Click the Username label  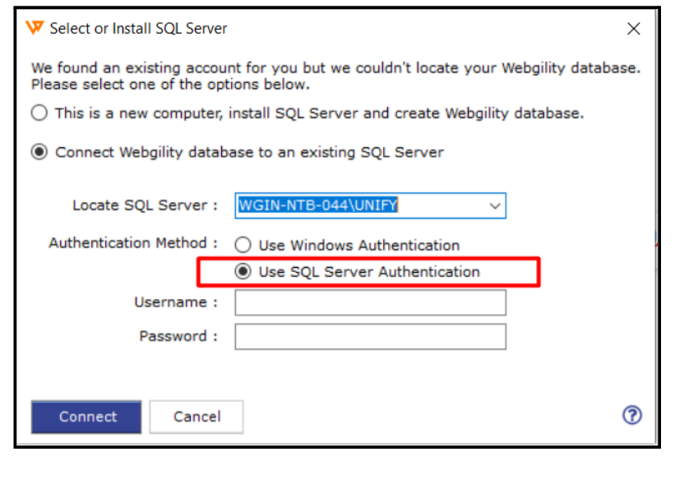coord(176,302)
